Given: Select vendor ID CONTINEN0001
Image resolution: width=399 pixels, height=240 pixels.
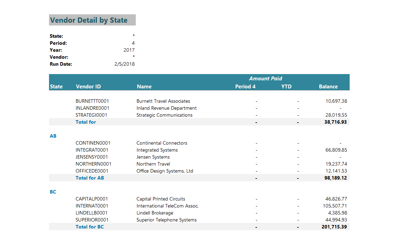Looking at the screenshot, I should pyautogui.click(x=93, y=143).
